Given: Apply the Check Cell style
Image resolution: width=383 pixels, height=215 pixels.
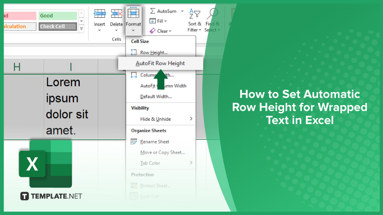Looking at the screenshot, I should [x=58, y=26].
